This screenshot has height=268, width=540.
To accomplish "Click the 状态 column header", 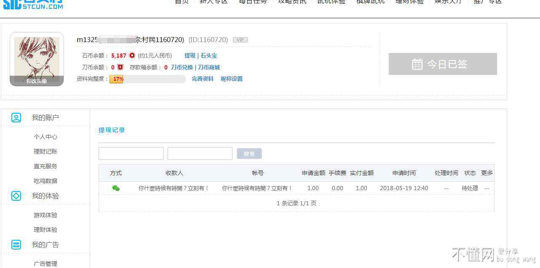I will click(470, 173).
